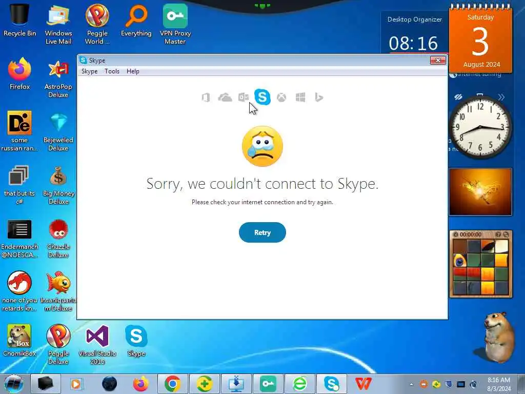
Task: Select the Windows Live Mail desktop icon
Action: 58,24
